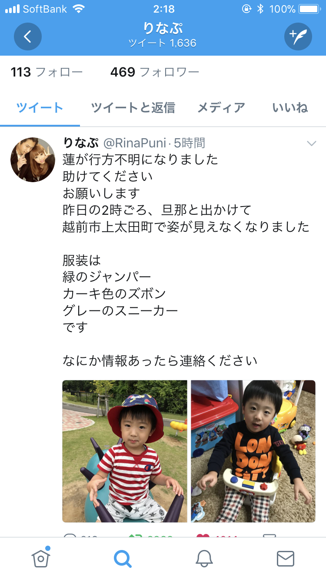This screenshot has height=580, width=326.
Task: Switch to ツイートと返信 tab
Action: point(133,108)
